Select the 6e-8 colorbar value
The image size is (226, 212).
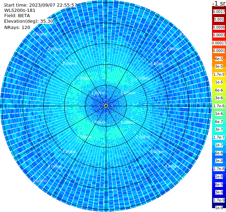[219, 153]
